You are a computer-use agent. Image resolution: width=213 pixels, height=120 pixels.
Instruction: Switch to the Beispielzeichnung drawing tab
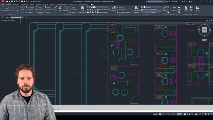(x=16, y=17)
